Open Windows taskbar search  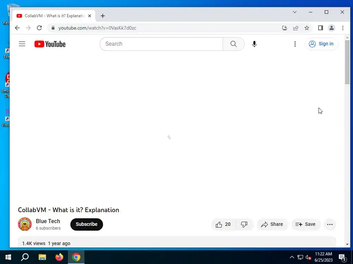[x=25, y=257]
